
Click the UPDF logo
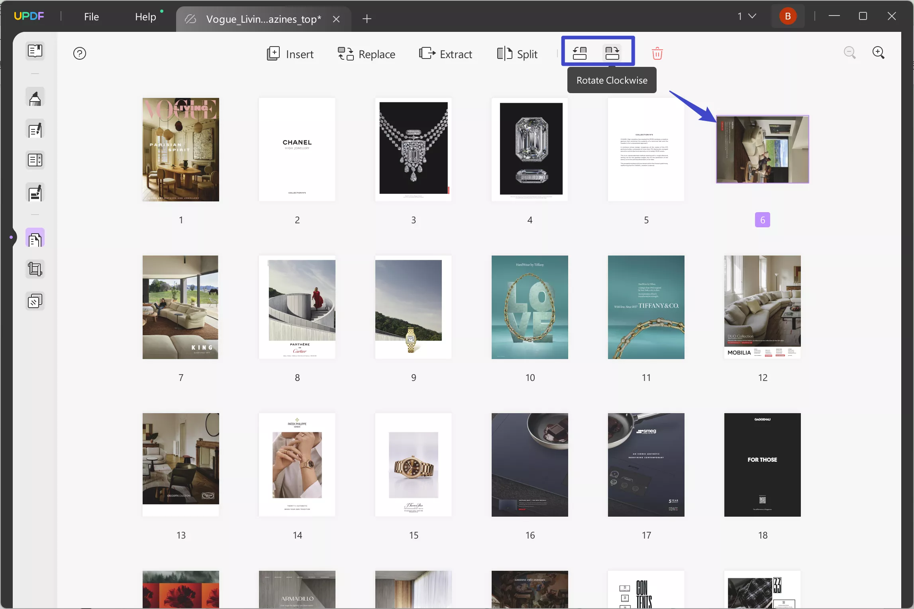pos(29,16)
